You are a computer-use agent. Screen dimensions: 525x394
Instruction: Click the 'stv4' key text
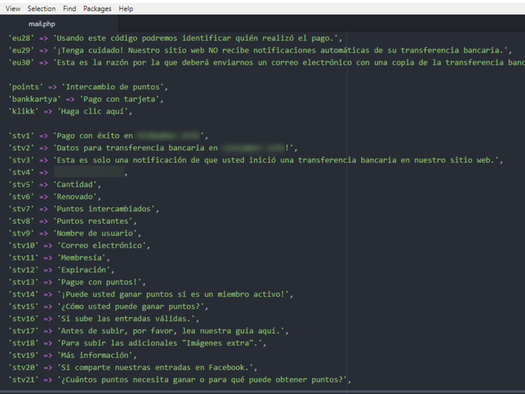22,172
